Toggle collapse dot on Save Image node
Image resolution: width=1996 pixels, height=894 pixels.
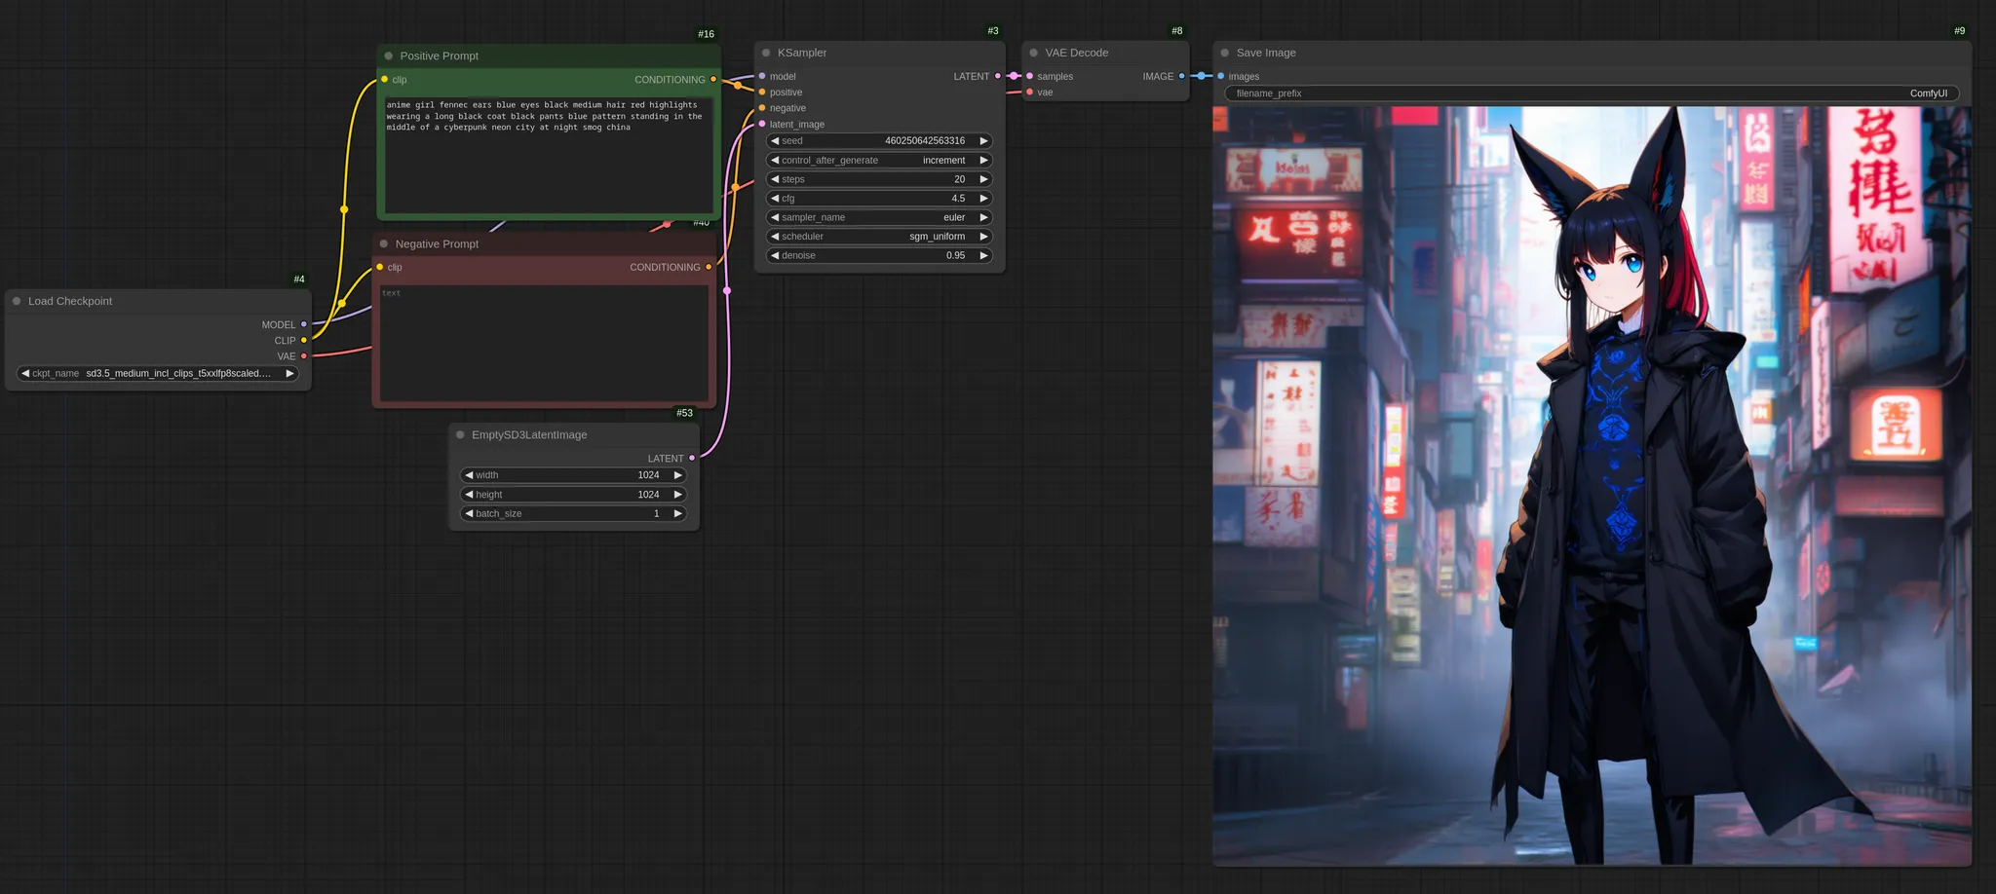[x=1225, y=54]
